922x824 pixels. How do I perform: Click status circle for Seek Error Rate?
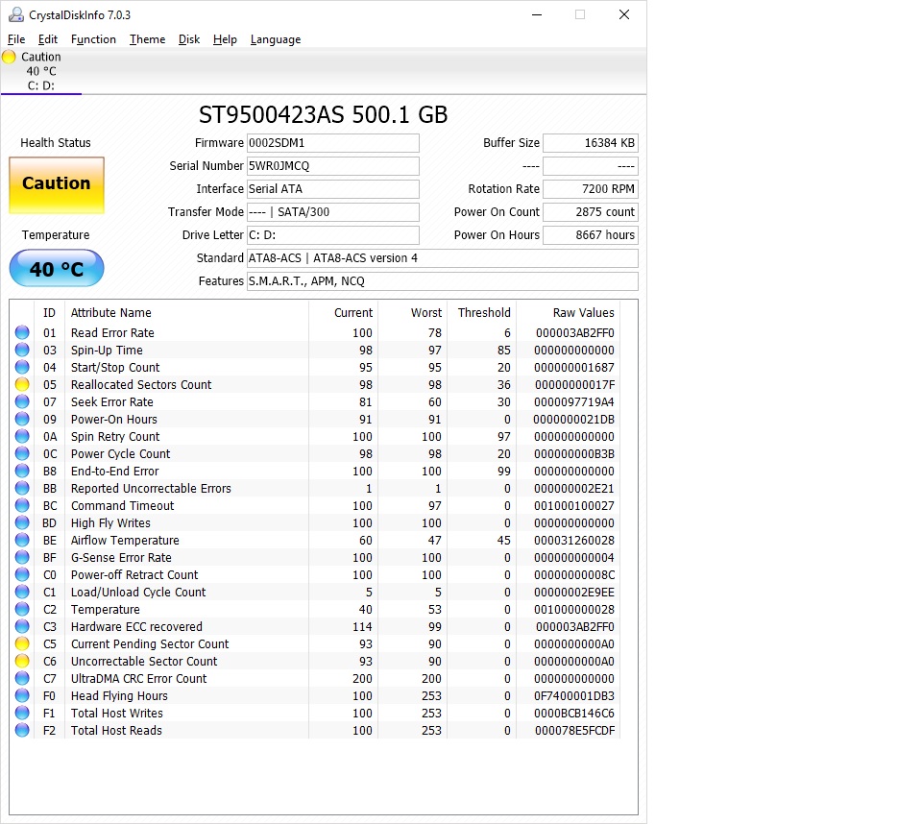pyautogui.click(x=22, y=401)
